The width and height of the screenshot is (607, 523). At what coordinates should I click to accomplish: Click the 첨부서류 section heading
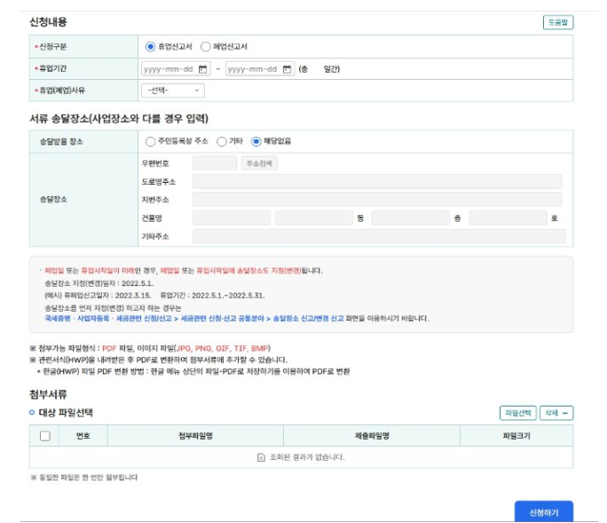point(49,394)
